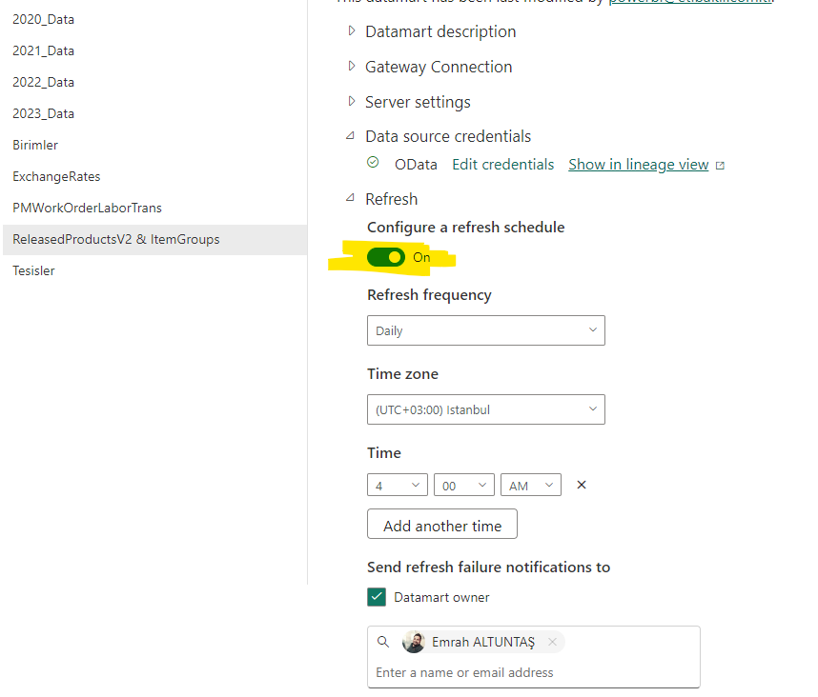The width and height of the screenshot is (818, 697).
Task: Select the 2023_Data entry
Action: coord(43,113)
